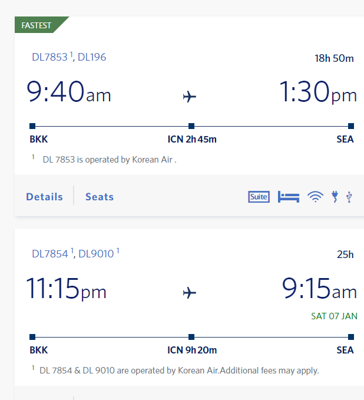Open flight number DL9010 link
Image resolution: width=364 pixels, height=400 pixels.
96,254
